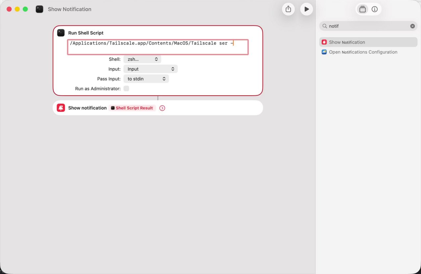This screenshot has height=274, width=421.
Task: Click the Run Shell Script terminal icon
Action: click(x=61, y=33)
